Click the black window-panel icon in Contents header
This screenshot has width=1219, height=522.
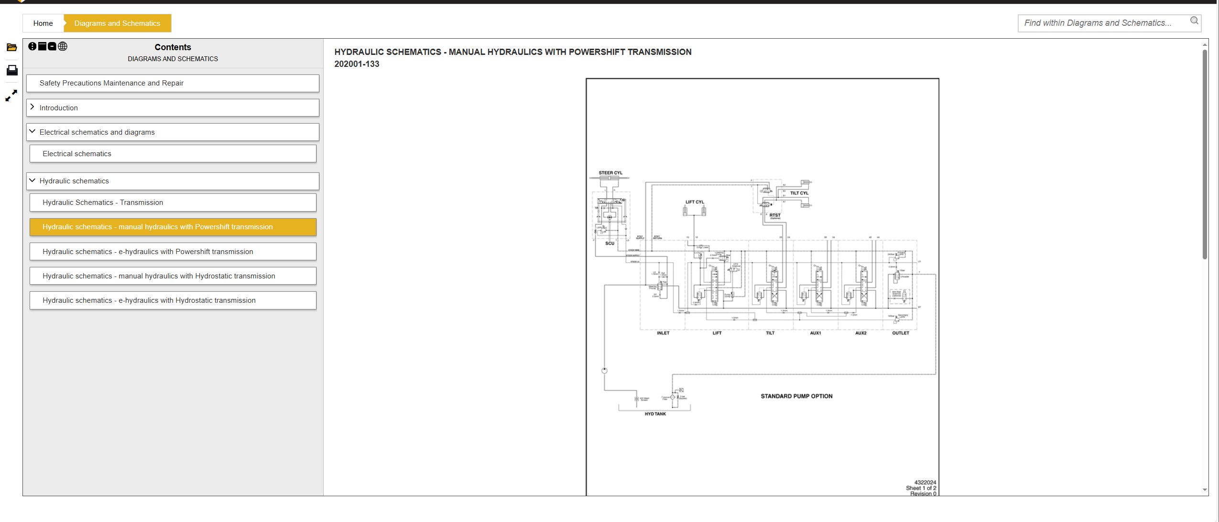click(42, 46)
